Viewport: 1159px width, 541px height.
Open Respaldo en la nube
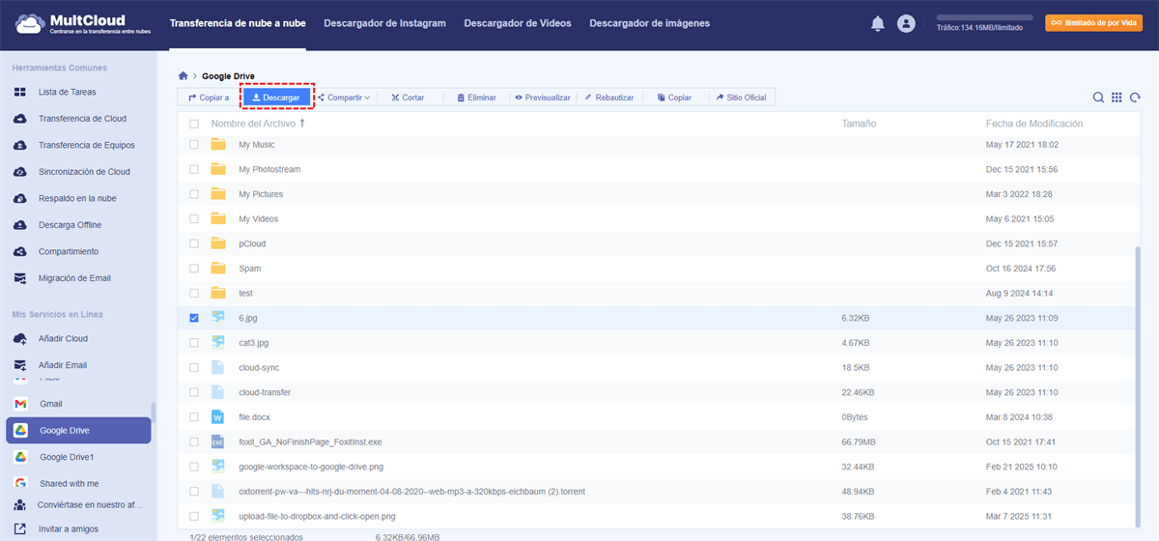tap(75, 198)
